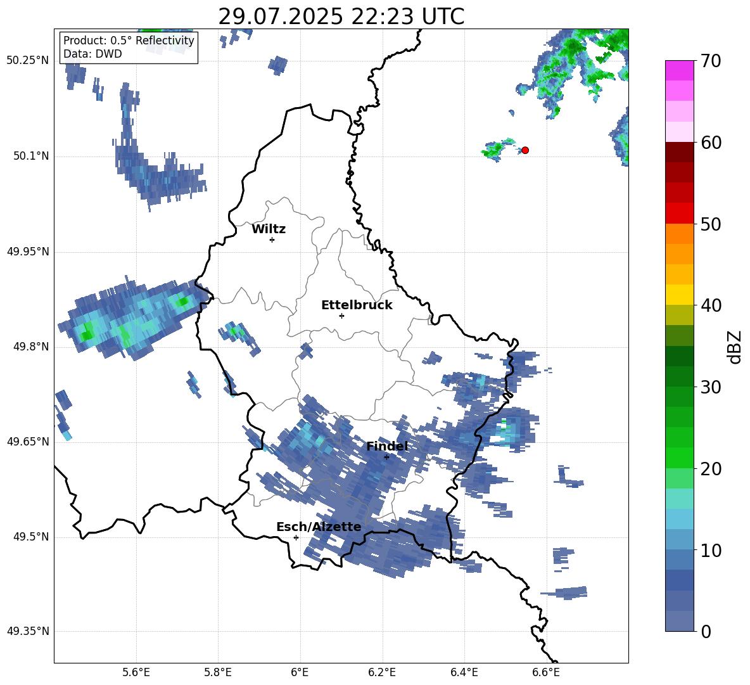Click the 5.6°E longitude label
Image resolution: width=750 pixels, height=685 pixels.
coord(136,672)
